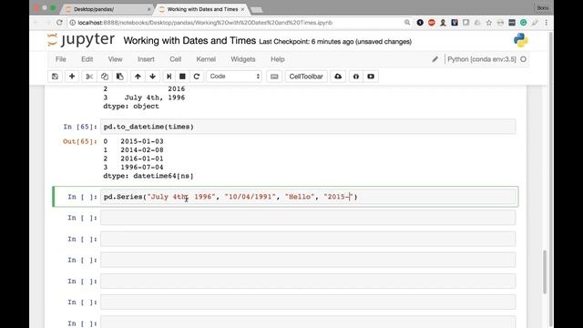Screen dimensions: 583x328
Task: Click the CellToolbar button
Action: pyautogui.click(x=306, y=77)
